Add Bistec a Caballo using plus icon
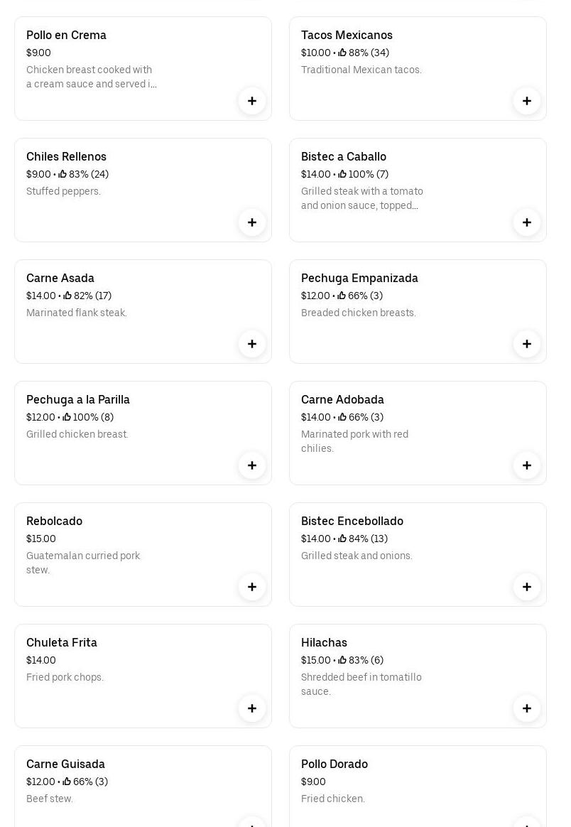571x827 pixels. 527,222
